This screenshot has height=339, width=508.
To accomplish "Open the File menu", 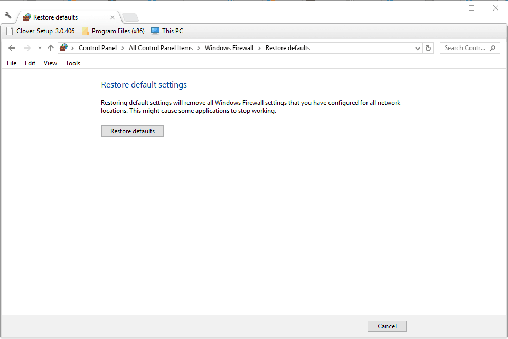I will click(x=12, y=63).
